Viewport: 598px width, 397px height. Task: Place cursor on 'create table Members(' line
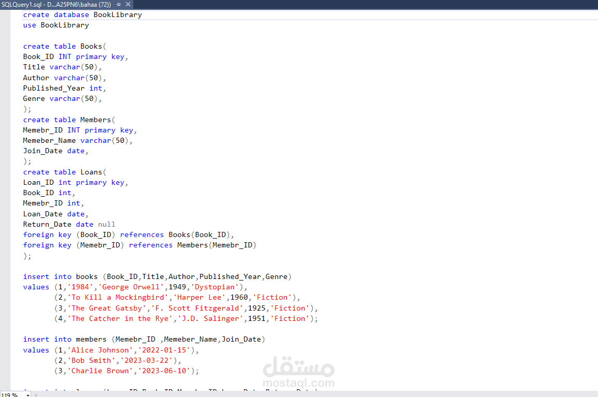point(69,120)
